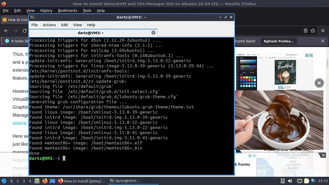Click the Refresh Firefox button
329x185 pixels.
(279, 41)
